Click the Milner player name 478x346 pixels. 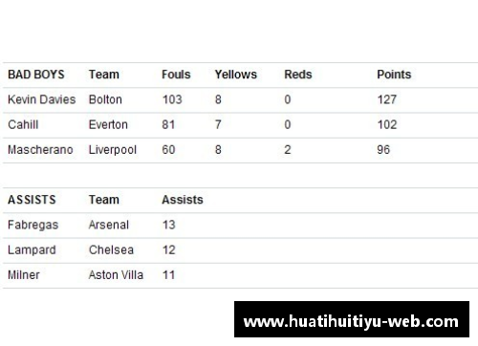[24, 275]
